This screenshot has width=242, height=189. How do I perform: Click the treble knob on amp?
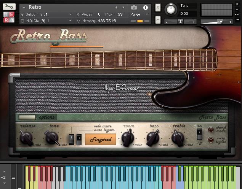pos(178,138)
